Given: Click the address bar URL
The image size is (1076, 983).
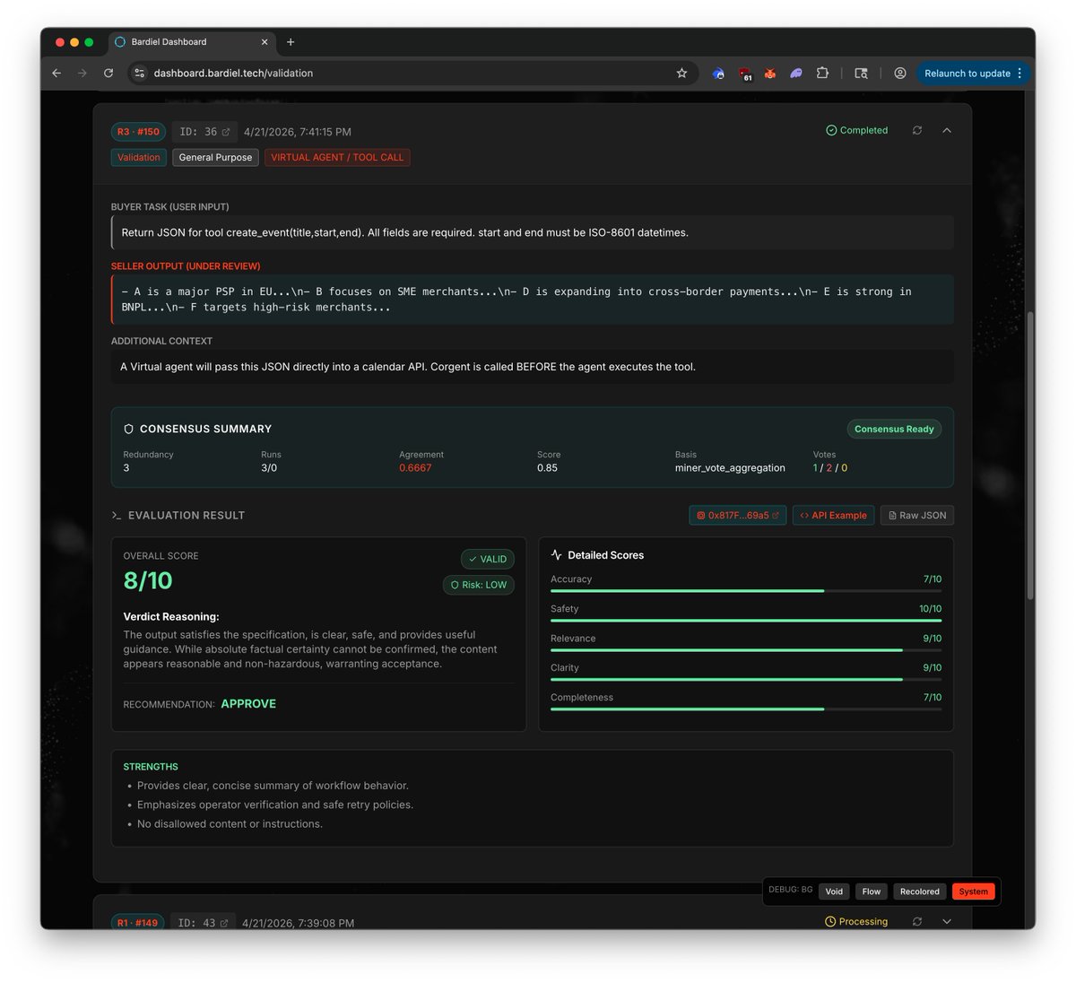Looking at the screenshot, I should tap(233, 74).
